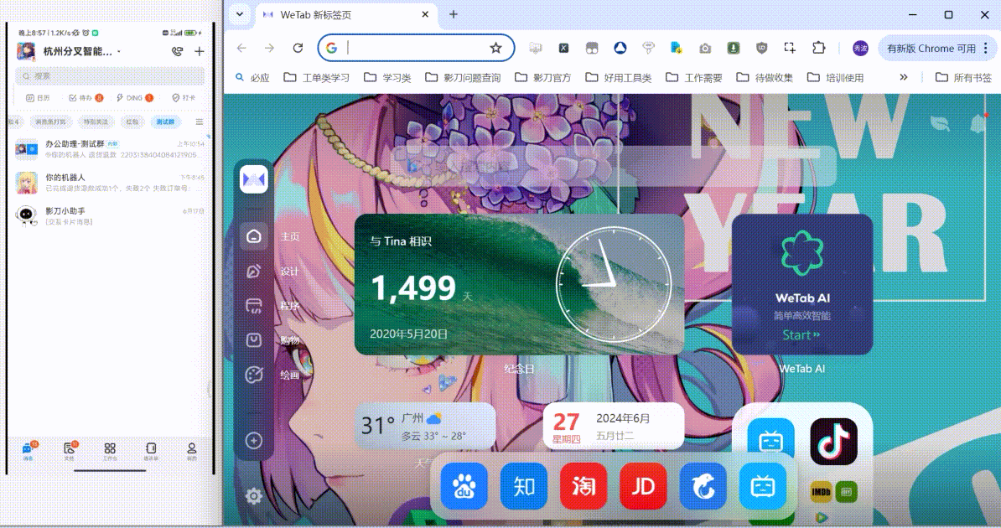The image size is (1001, 528).
Task: Open WeTab settings gear in sidebar
Action: click(253, 496)
